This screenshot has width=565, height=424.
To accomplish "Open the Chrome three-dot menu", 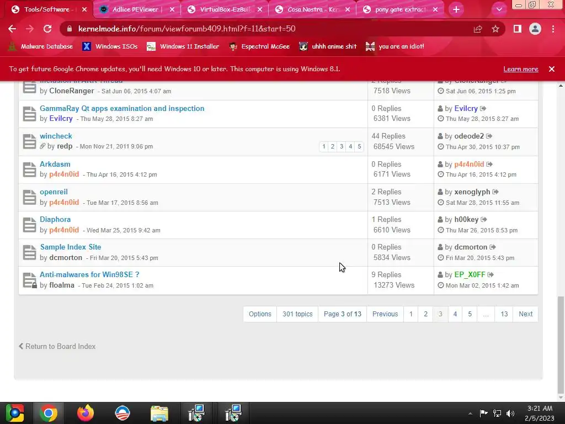I will 553,29.
